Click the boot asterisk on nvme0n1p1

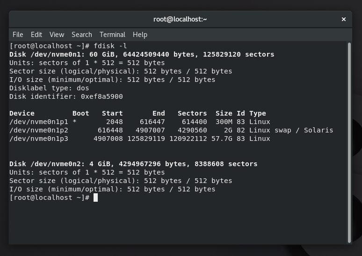[74, 122]
